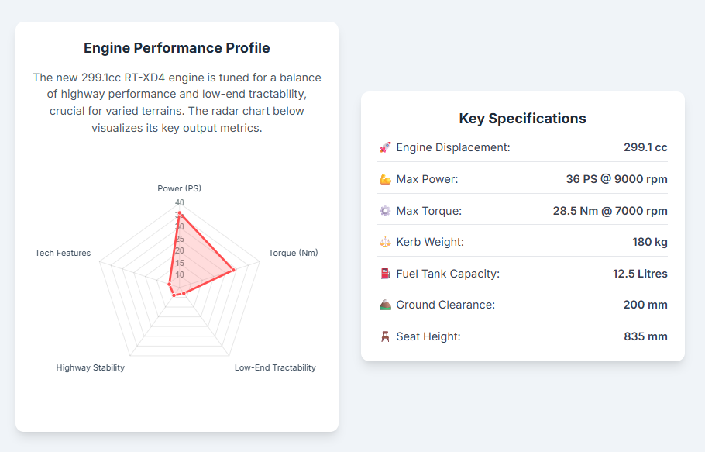Select the Torque data point on radar chart

click(x=233, y=270)
